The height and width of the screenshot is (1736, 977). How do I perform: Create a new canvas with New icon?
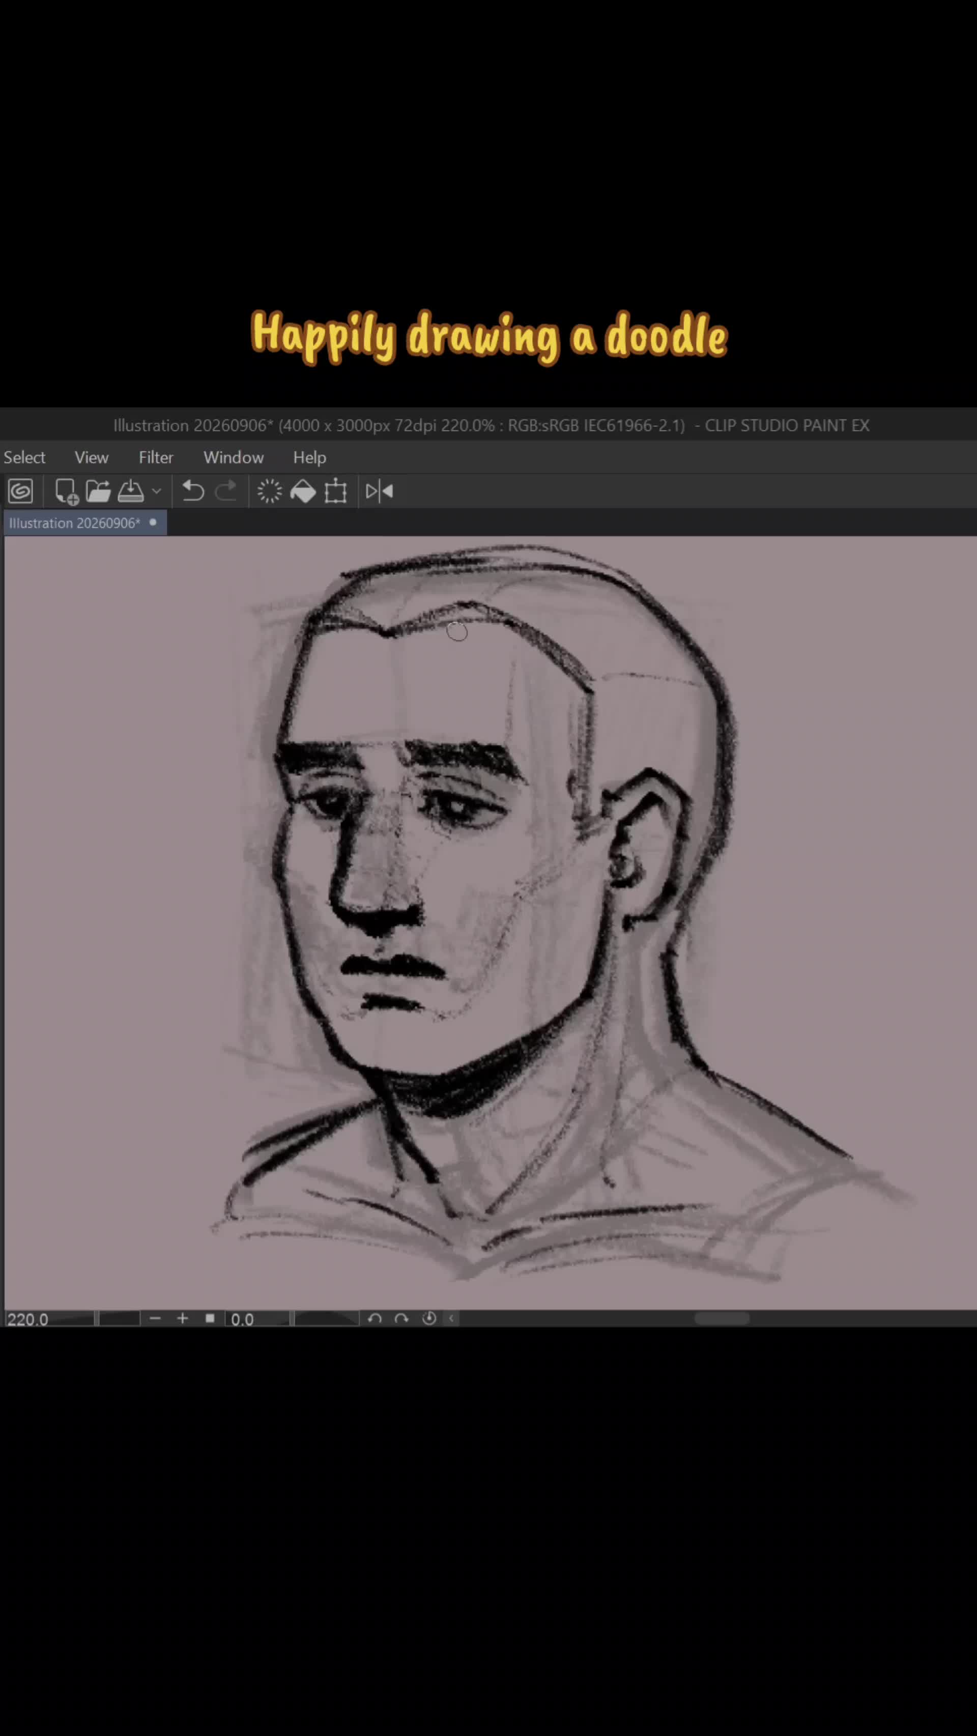click(66, 491)
